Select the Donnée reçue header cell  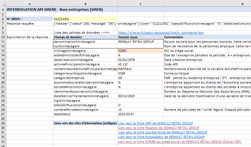(x=140, y=37)
